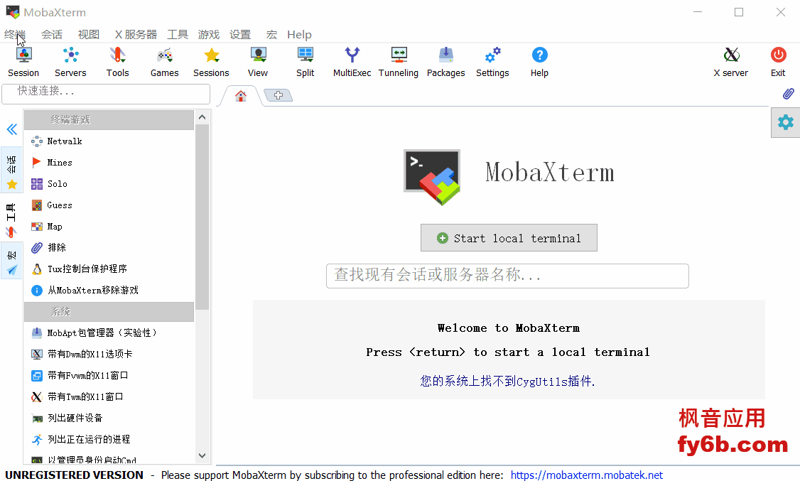
Task: Click the sidebar scrollbar thumb
Action: pyautogui.click(x=202, y=217)
